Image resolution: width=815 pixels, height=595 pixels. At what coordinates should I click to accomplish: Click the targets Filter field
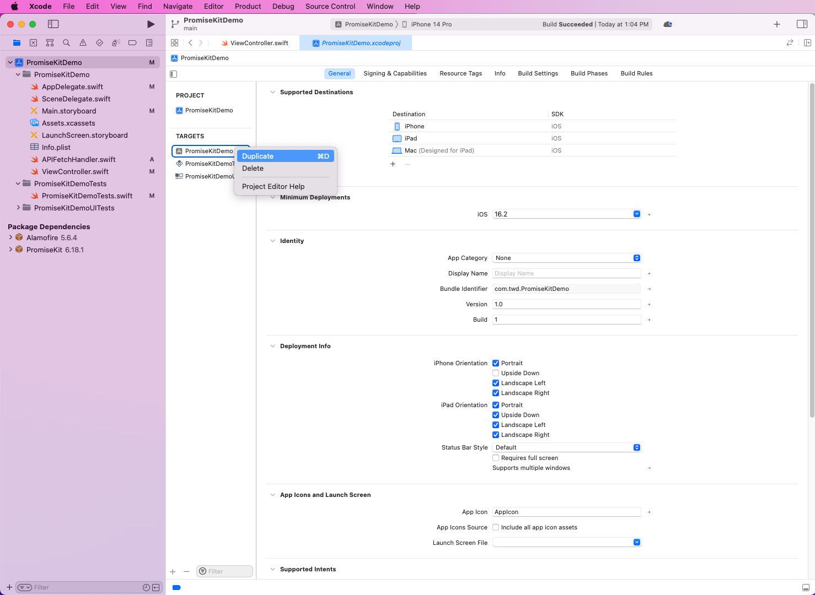[x=224, y=571]
